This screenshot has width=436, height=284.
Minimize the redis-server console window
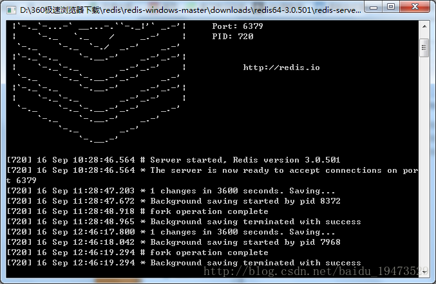[374, 6]
